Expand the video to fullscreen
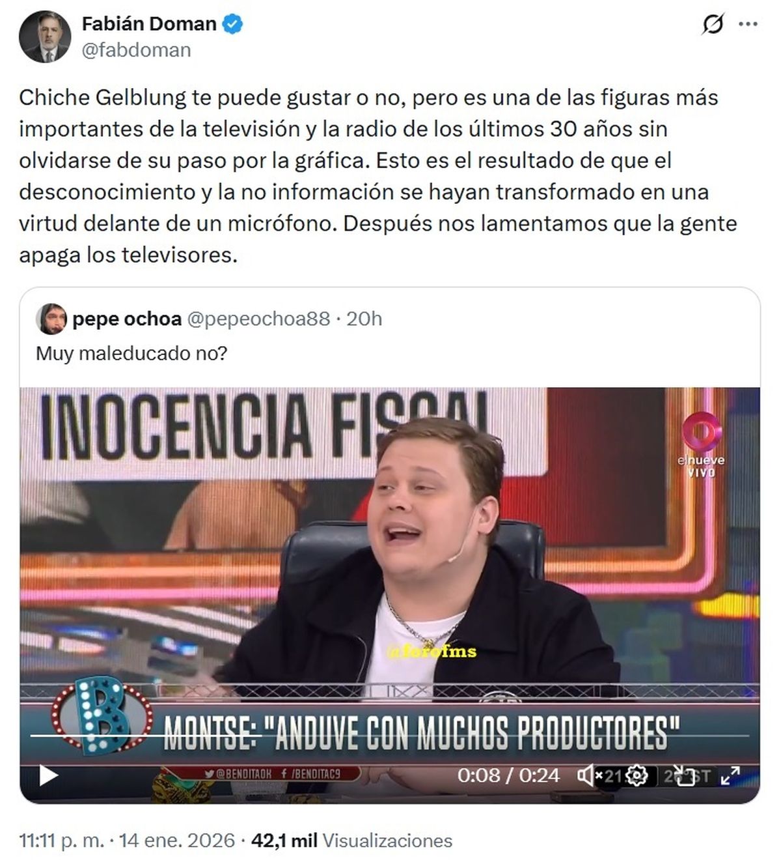781x866 pixels. point(731,775)
